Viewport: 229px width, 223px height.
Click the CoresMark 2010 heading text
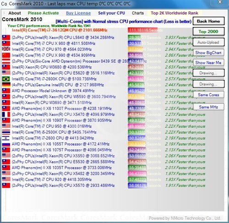tap(22, 19)
